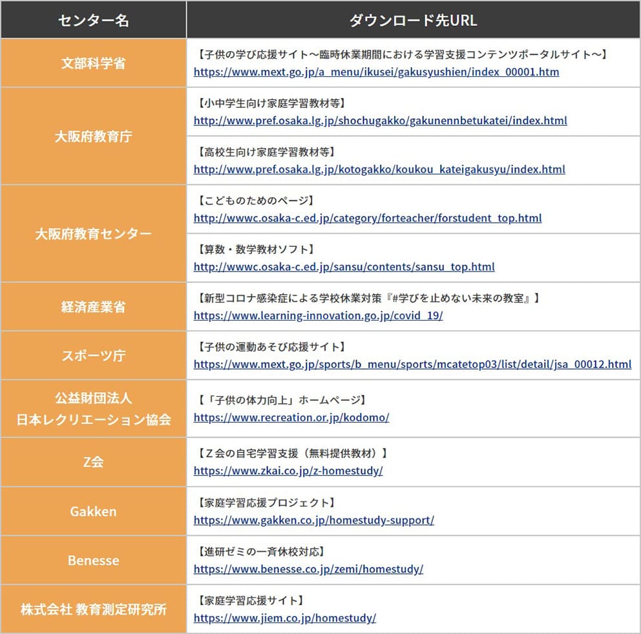
Task: Select the 文部科学省 cell
Action: [94, 63]
